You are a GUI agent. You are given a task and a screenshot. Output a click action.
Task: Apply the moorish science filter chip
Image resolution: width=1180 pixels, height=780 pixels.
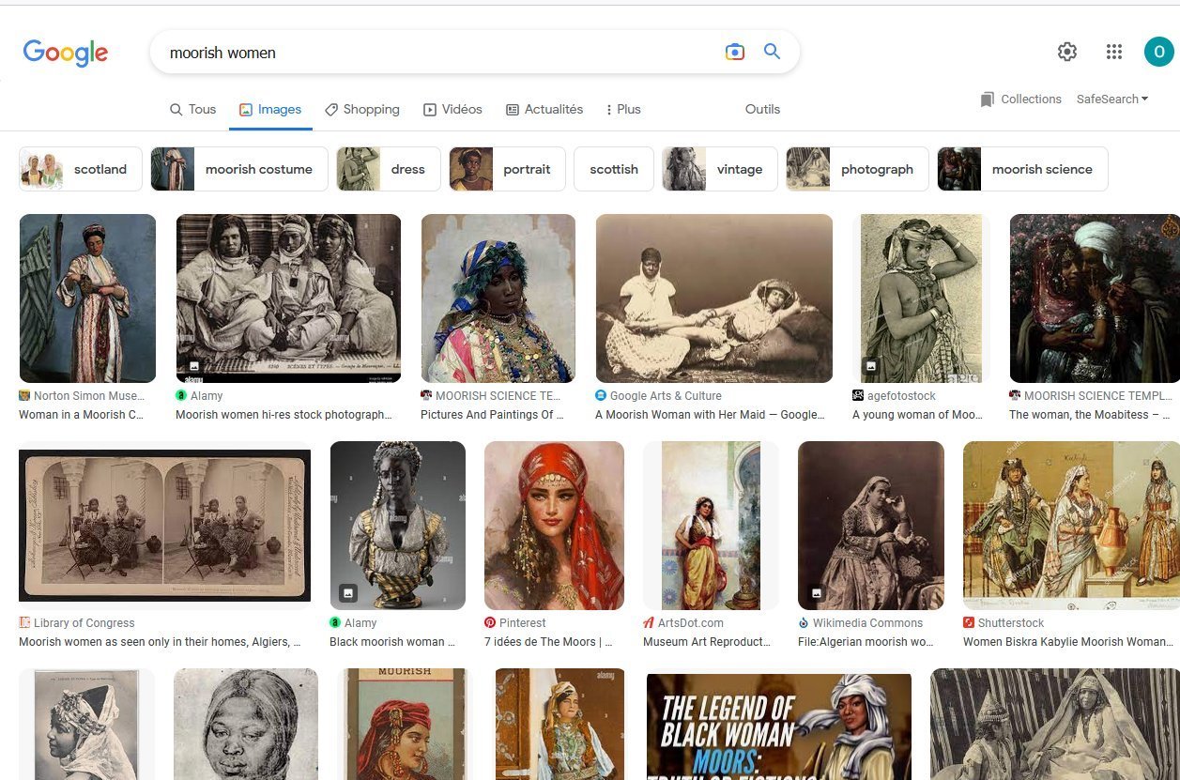(1022, 169)
